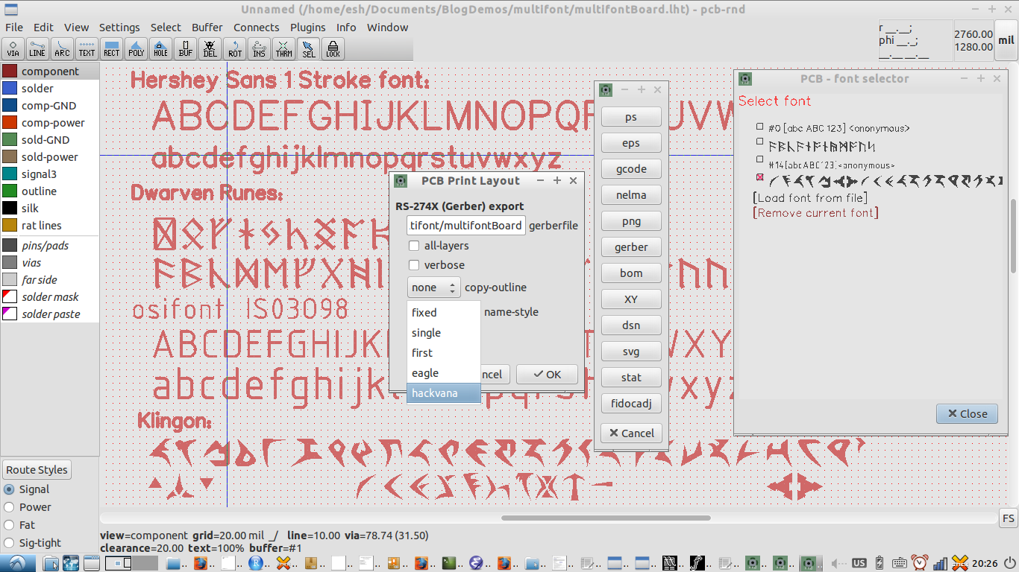Select the ROT rotate tool
The image size is (1019, 572).
click(x=234, y=49)
